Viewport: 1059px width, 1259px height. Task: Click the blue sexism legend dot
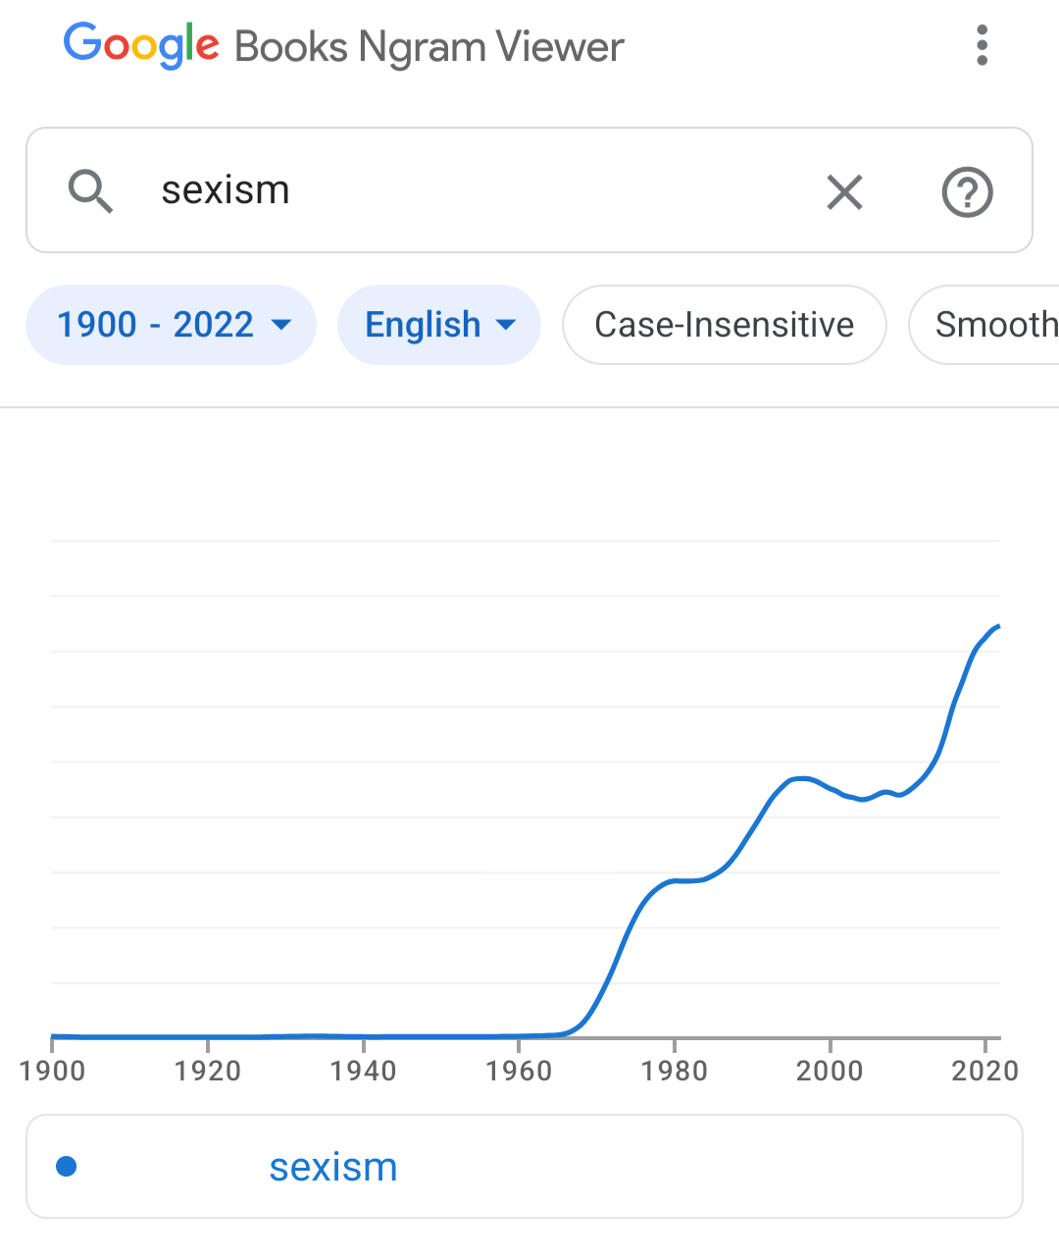[67, 1166]
